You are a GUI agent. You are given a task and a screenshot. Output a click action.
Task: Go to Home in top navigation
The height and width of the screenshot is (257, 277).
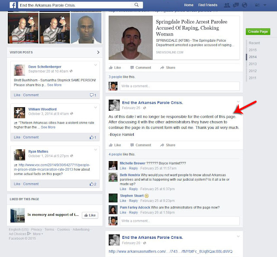pyautogui.click(x=189, y=5)
